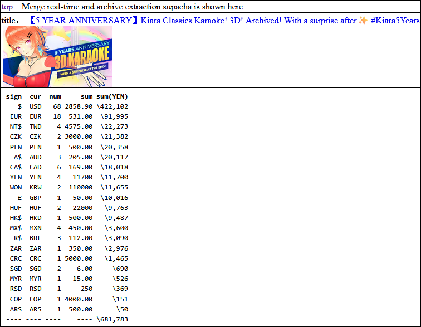Click the AUD currency code
This screenshot has width=421, height=327.
(x=36, y=157)
